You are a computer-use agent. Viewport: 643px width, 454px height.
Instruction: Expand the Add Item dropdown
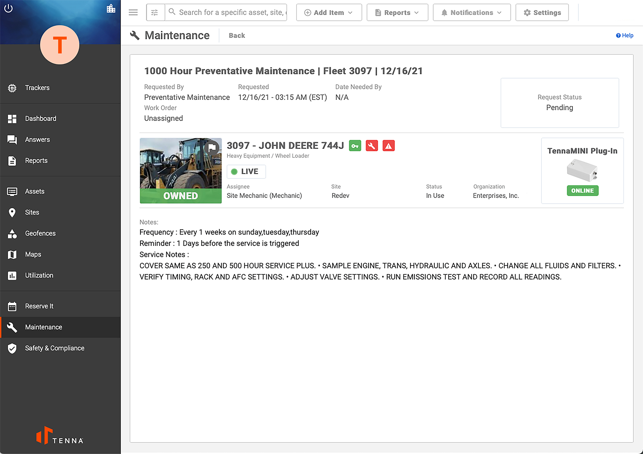coord(329,13)
